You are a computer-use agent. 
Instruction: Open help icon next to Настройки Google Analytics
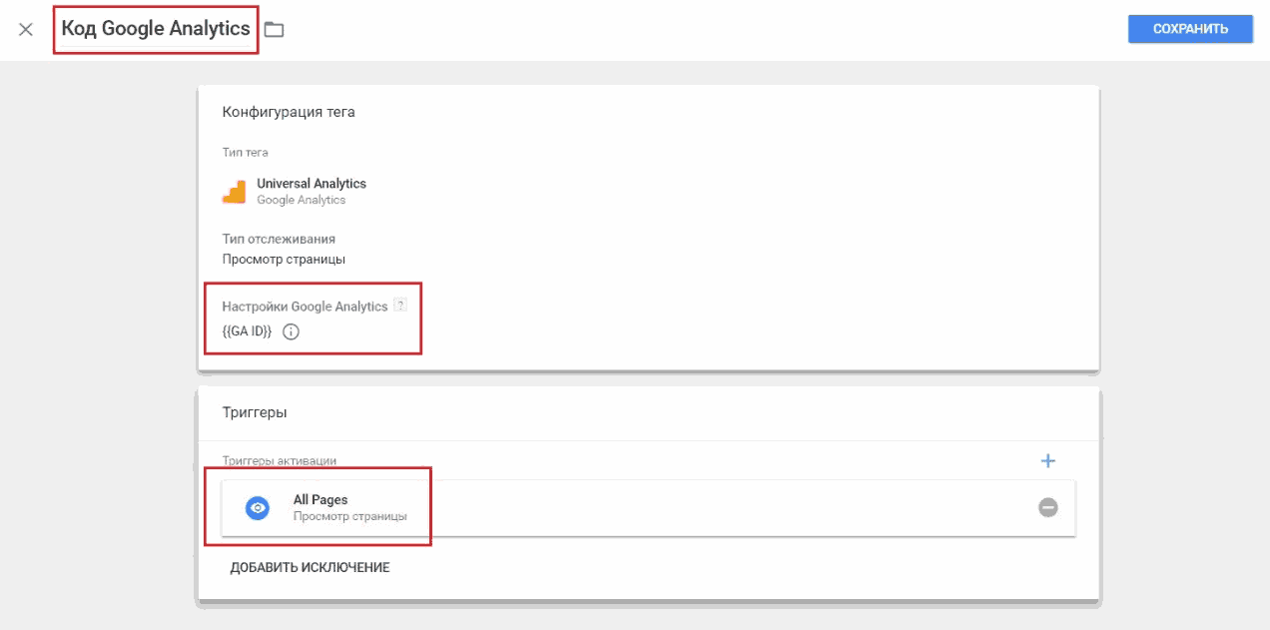(400, 306)
